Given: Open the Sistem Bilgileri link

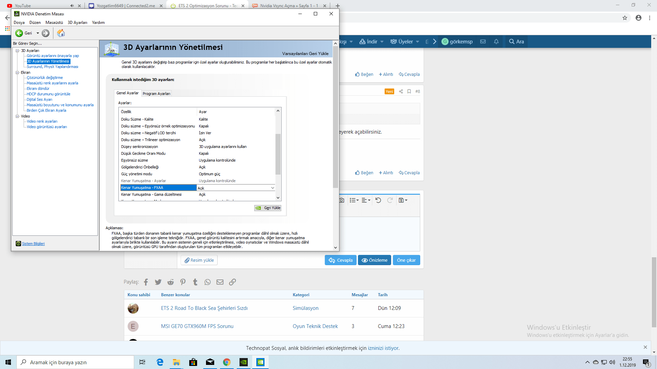Looking at the screenshot, I should (x=33, y=244).
